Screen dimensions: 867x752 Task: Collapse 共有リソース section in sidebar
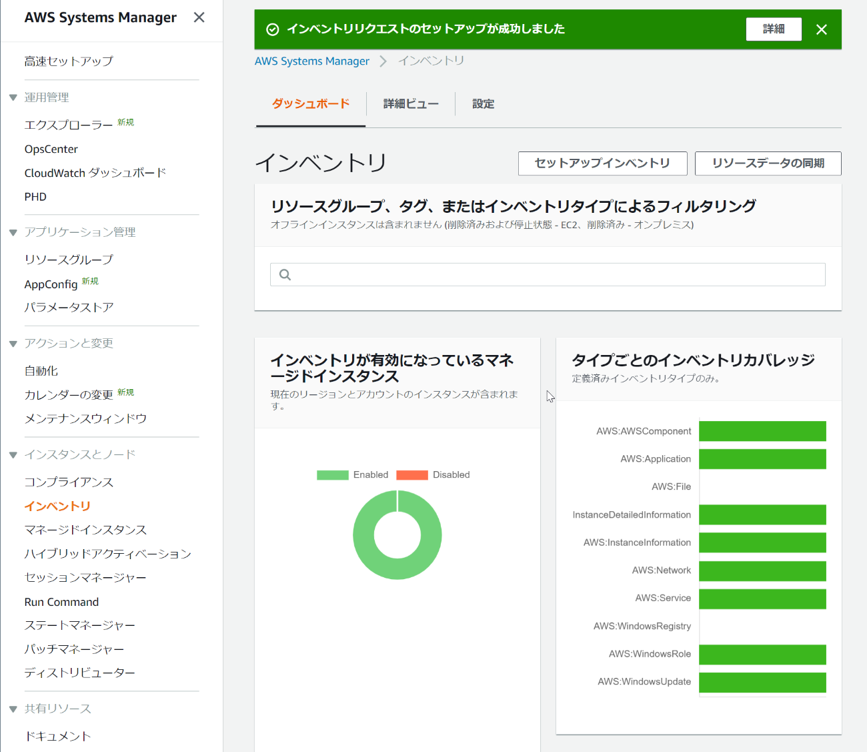point(13,709)
